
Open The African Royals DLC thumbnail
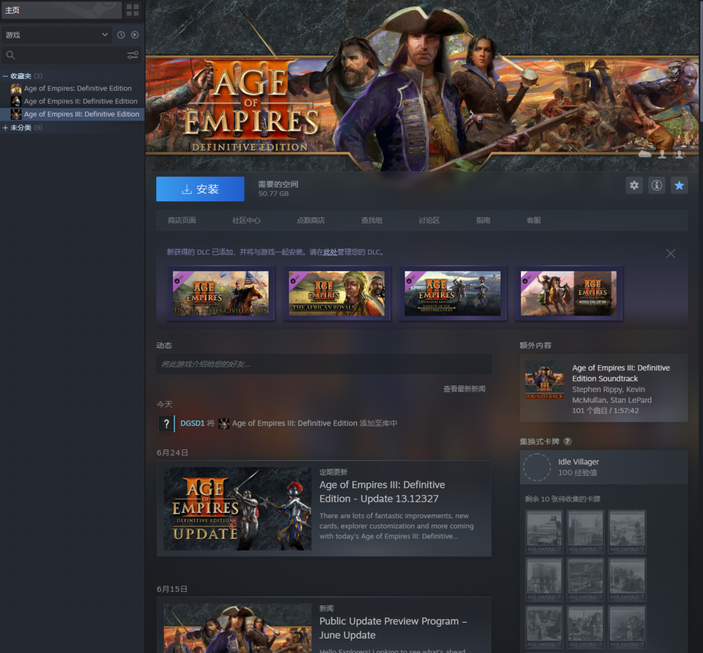coord(337,293)
